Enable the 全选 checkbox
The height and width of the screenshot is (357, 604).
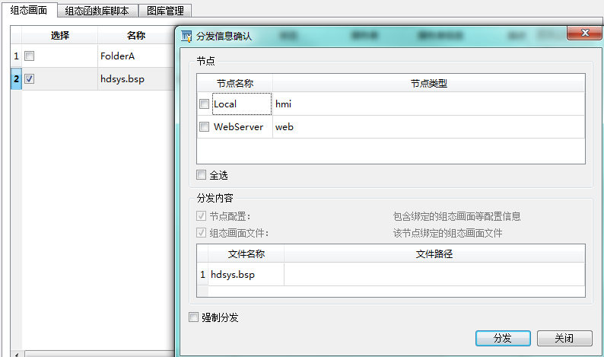201,174
